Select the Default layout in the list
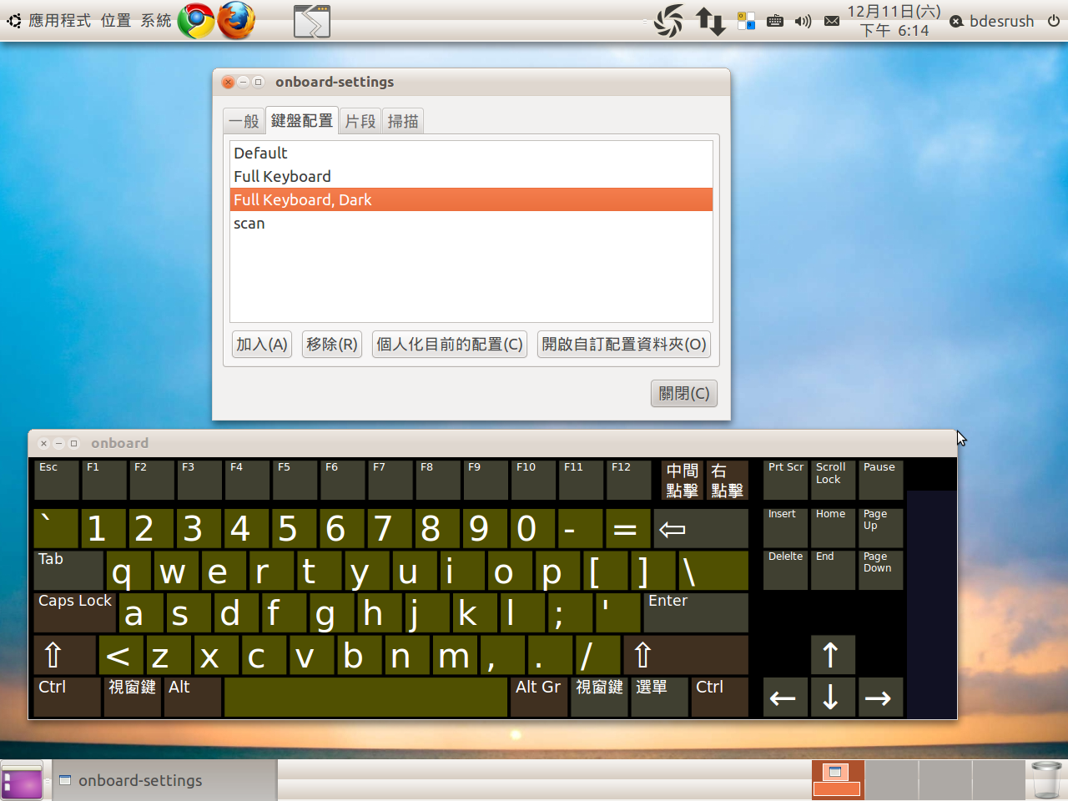Screen dimensions: 1068x801 [x=260, y=153]
